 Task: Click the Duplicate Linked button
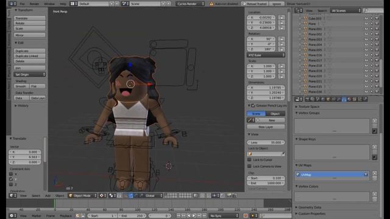click(x=30, y=56)
